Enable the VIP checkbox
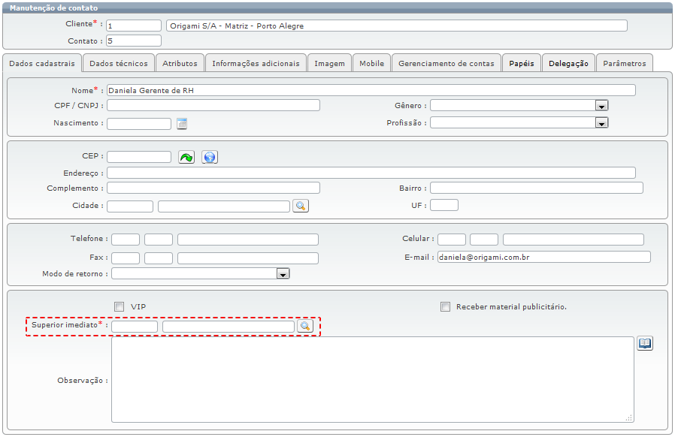Screen dimensions: 675x437 pos(119,306)
